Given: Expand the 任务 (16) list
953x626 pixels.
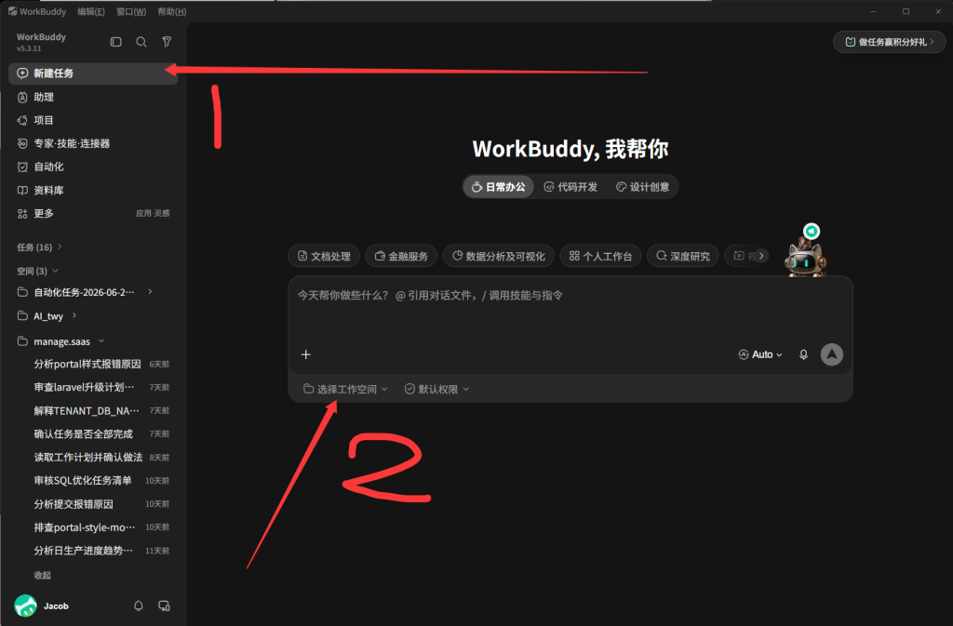Looking at the screenshot, I should 39,247.
